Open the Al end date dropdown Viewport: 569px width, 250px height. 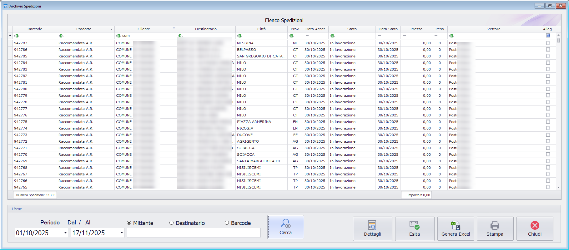coord(122,233)
